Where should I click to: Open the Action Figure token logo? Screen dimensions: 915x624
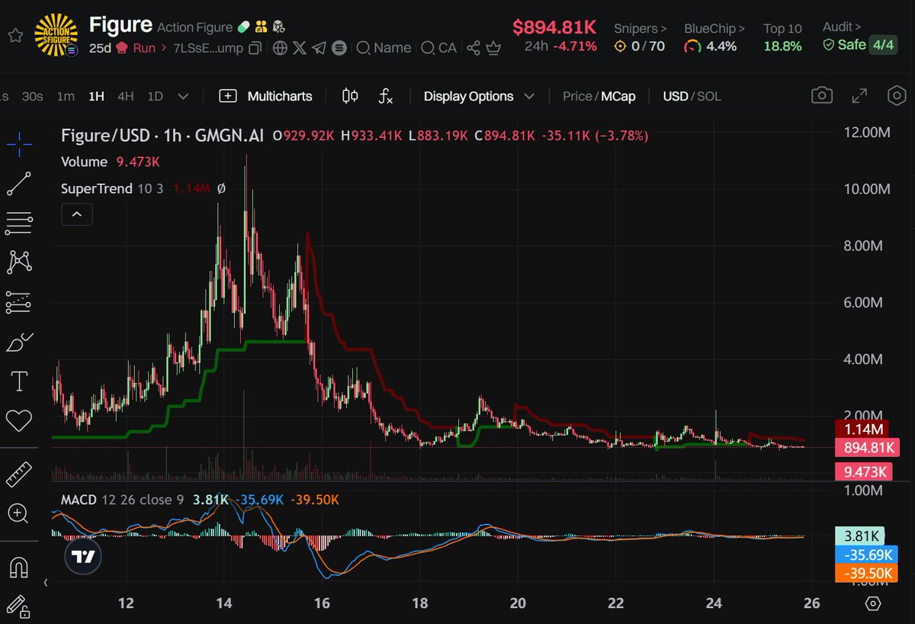pos(57,36)
